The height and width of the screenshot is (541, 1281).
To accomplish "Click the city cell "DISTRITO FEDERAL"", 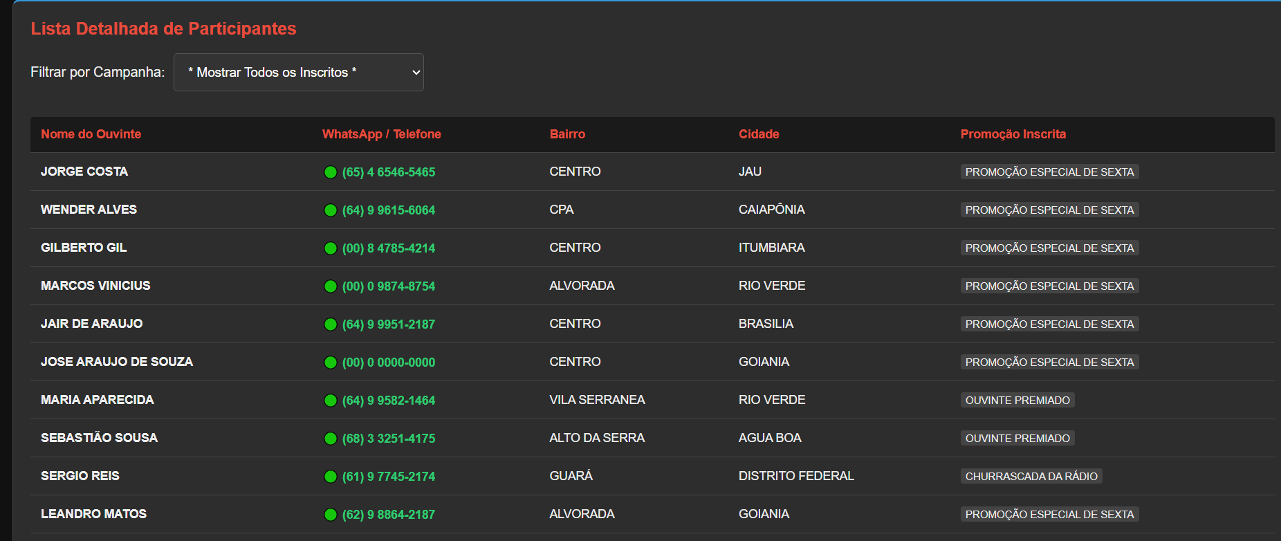I will 796,476.
